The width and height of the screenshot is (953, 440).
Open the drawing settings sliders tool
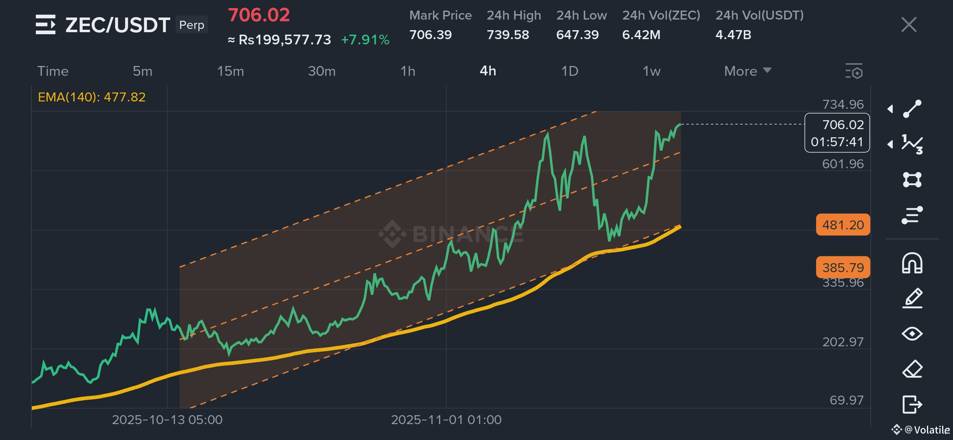pos(912,215)
